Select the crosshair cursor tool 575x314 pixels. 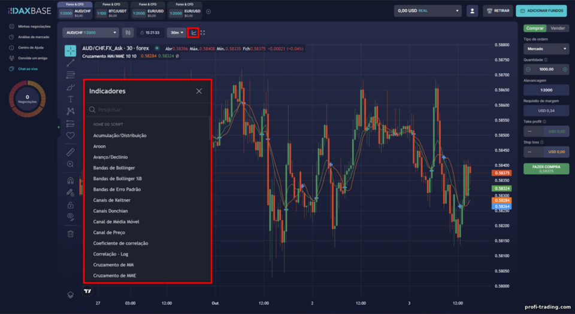[71, 50]
